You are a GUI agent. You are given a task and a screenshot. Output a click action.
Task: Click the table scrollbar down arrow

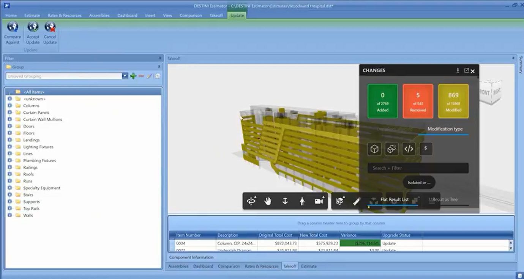click(x=511, y=248)
